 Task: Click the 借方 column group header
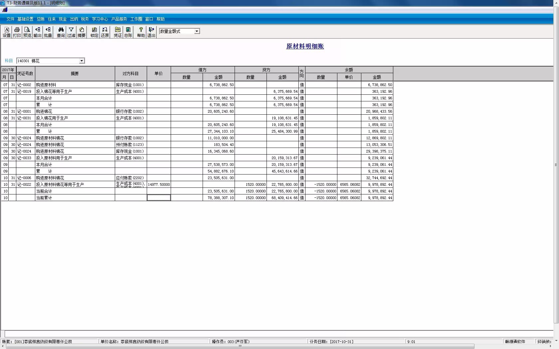[203, 70]
